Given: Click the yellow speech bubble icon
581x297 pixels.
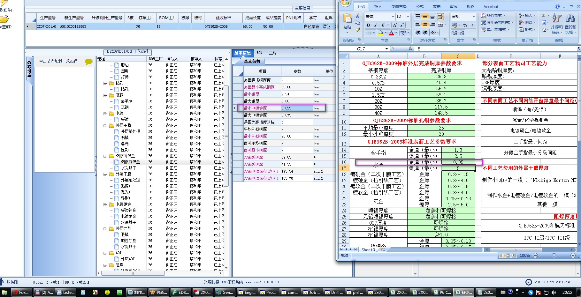Looking at the screenshot, I should [x=88, y=62].
